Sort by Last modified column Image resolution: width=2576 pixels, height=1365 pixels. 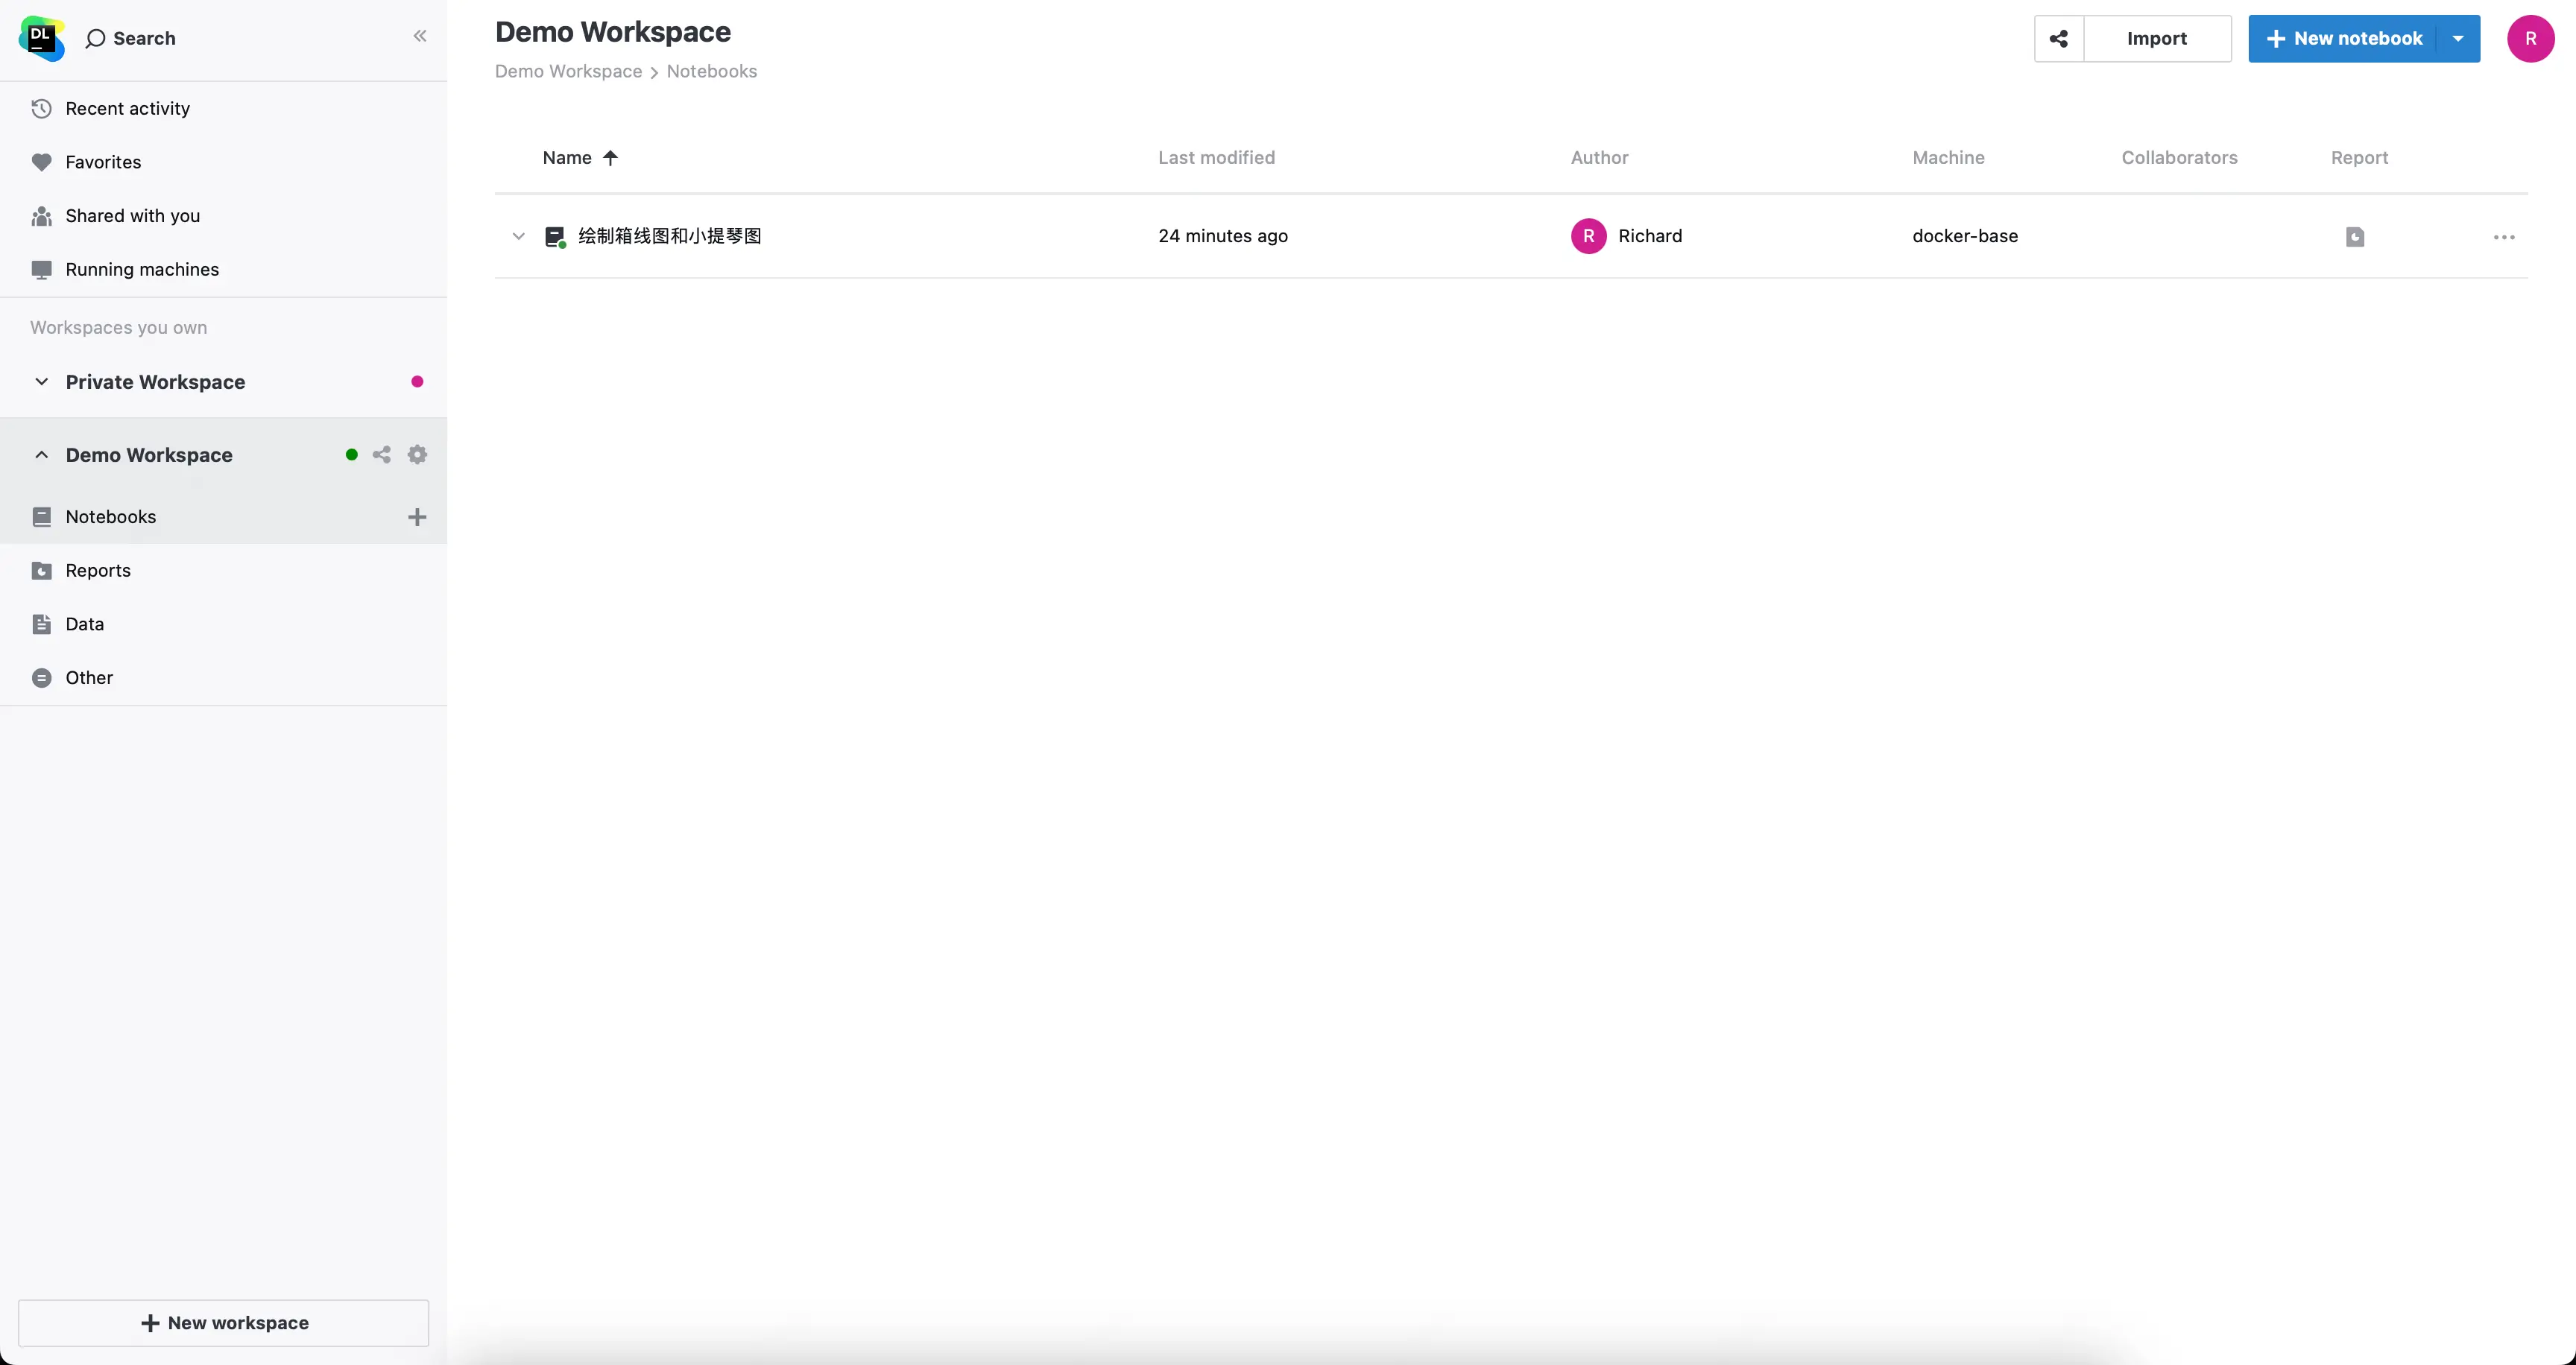pos(1216,158)
